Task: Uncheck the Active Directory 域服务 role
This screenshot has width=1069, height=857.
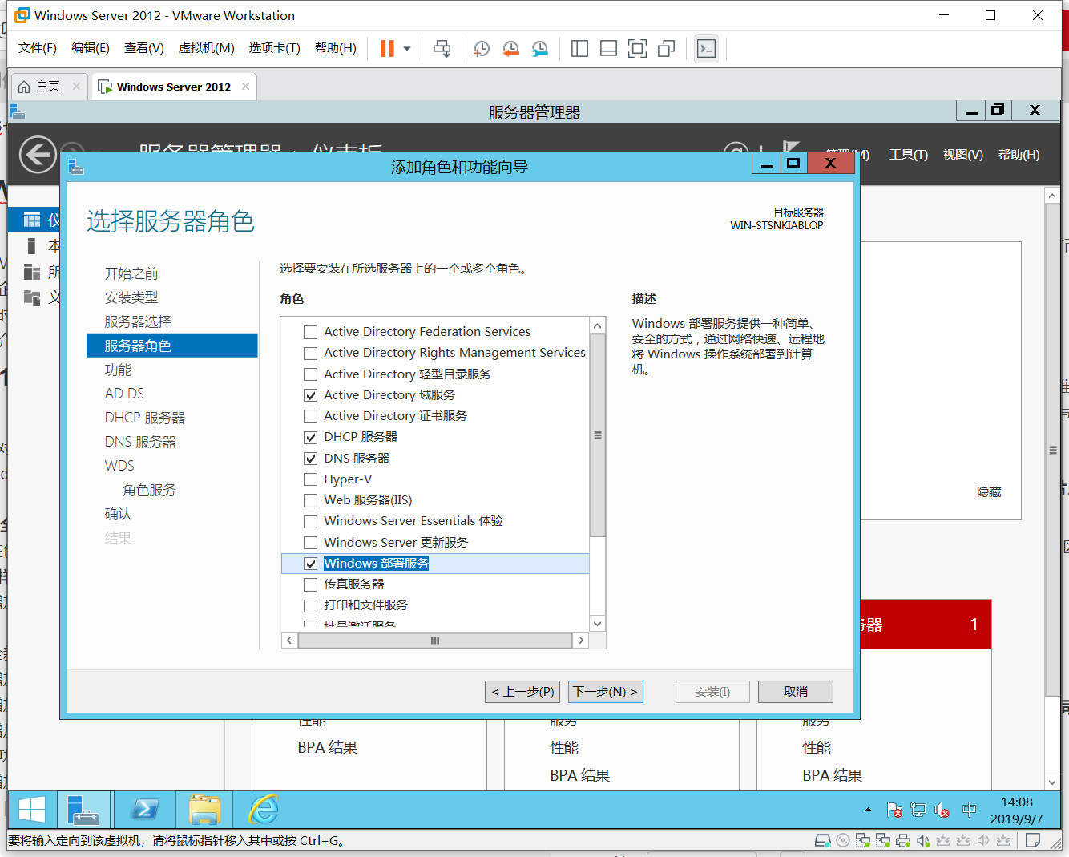Action: [x=310, y=394]
